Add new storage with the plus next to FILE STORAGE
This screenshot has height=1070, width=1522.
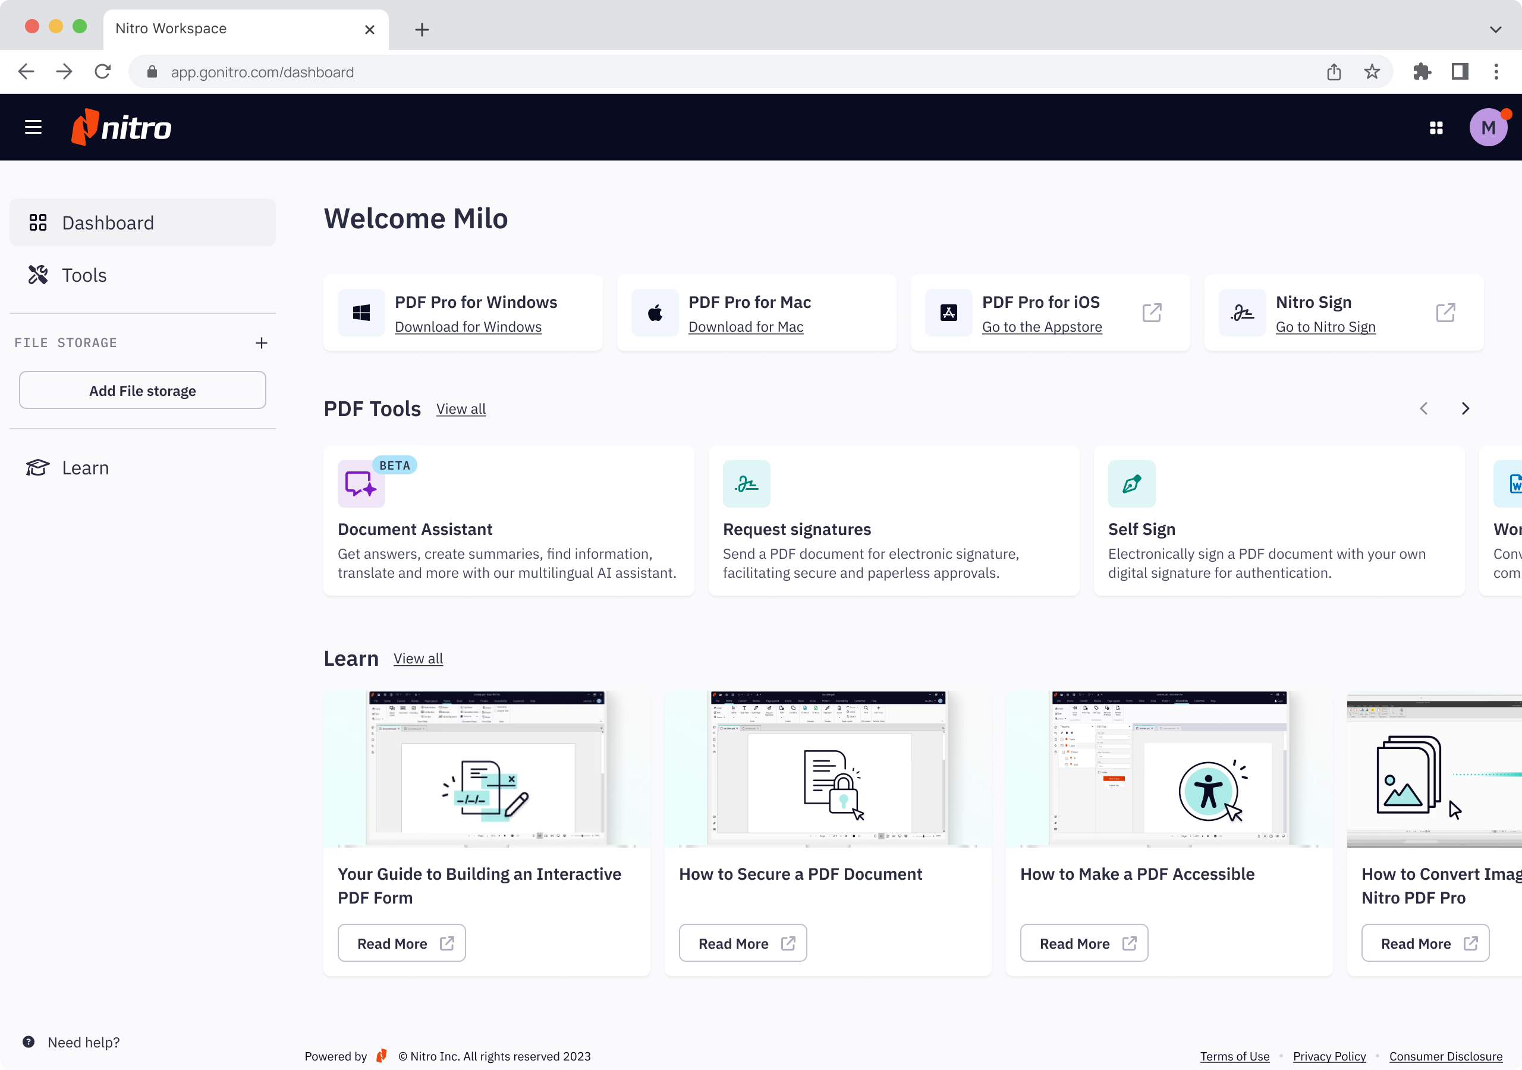(x=261, y=343)
